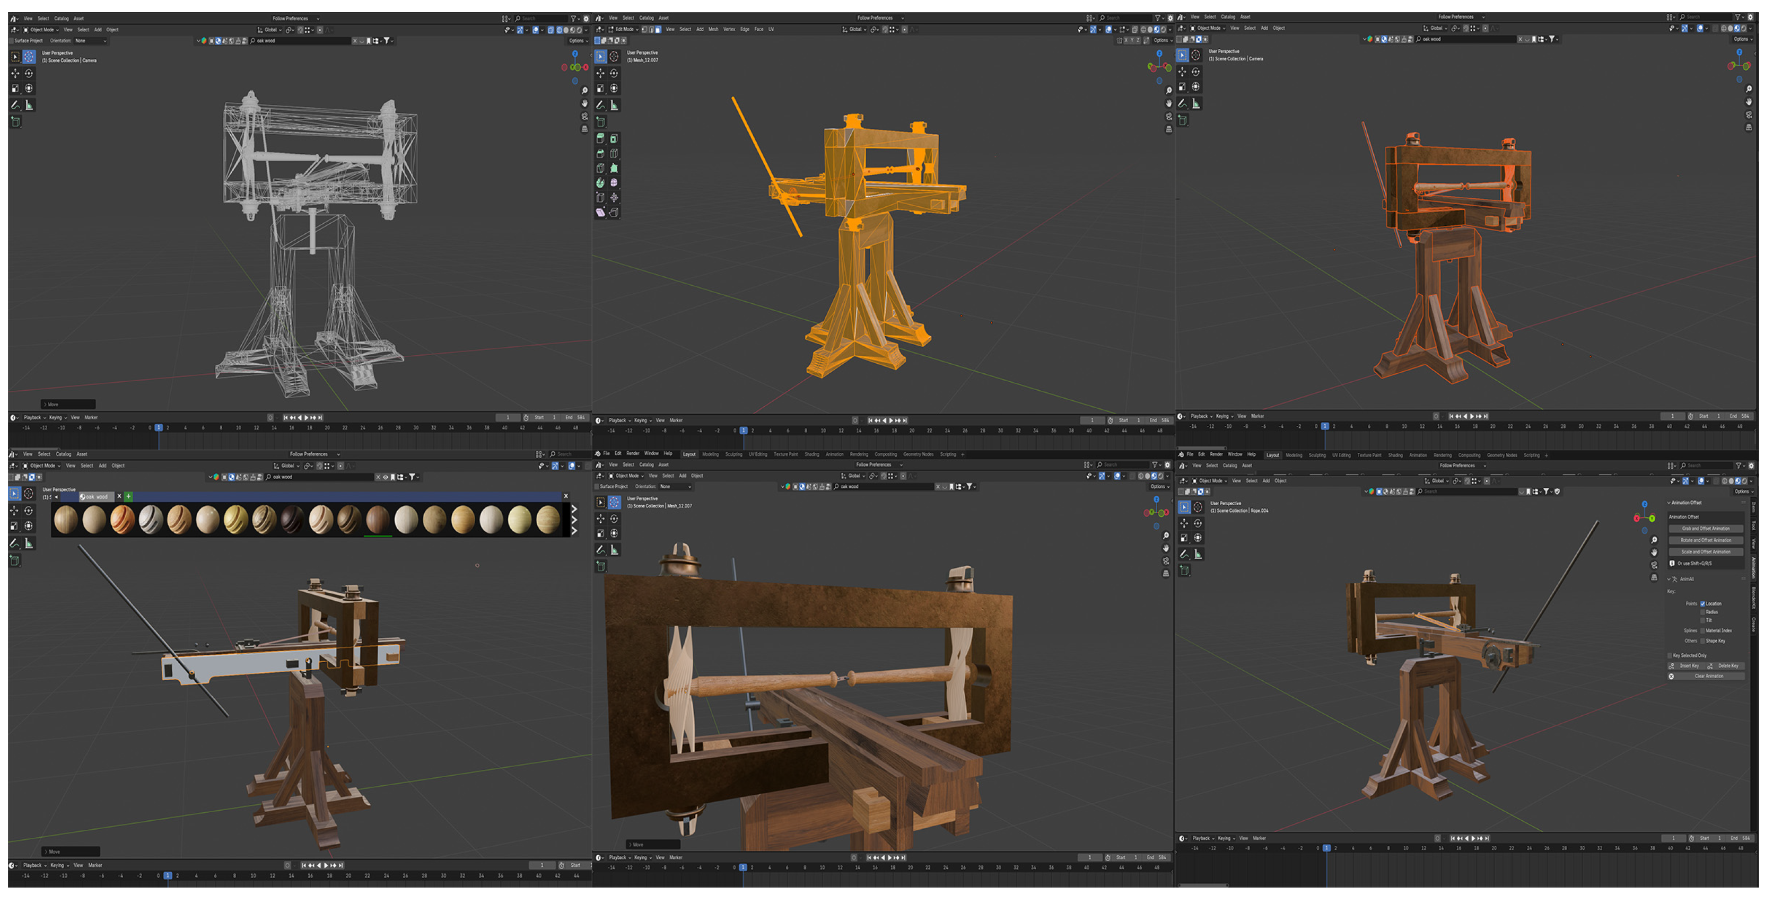Select the Knife tool in Edit Mode view
1773x904 pixels.
pyautogui.click(x=600, y=168)
